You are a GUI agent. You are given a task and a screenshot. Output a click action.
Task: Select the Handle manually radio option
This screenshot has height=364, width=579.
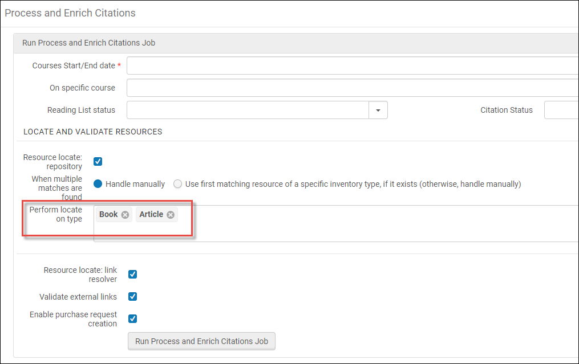tap(98, 184)
